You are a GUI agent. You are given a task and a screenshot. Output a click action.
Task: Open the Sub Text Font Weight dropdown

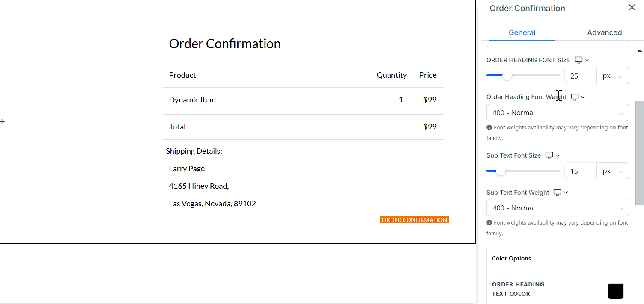click(558, 208)
